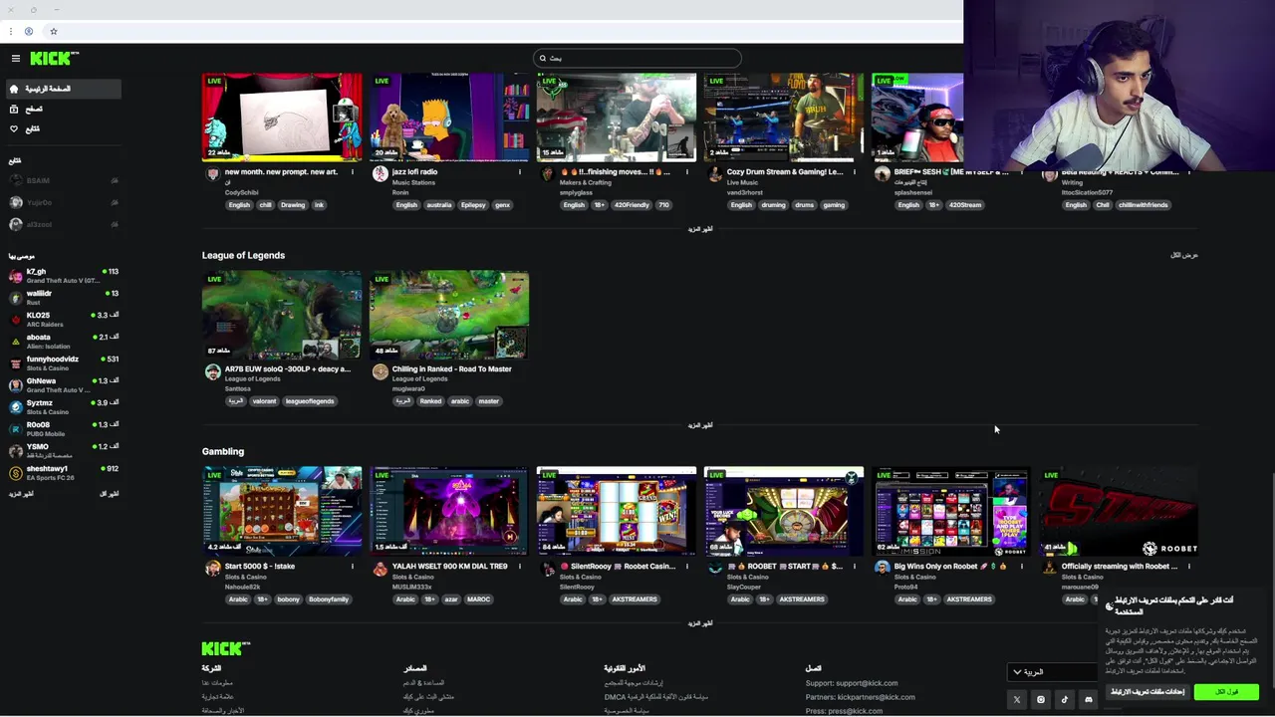Show more Gambling streams

click(700, 623)
